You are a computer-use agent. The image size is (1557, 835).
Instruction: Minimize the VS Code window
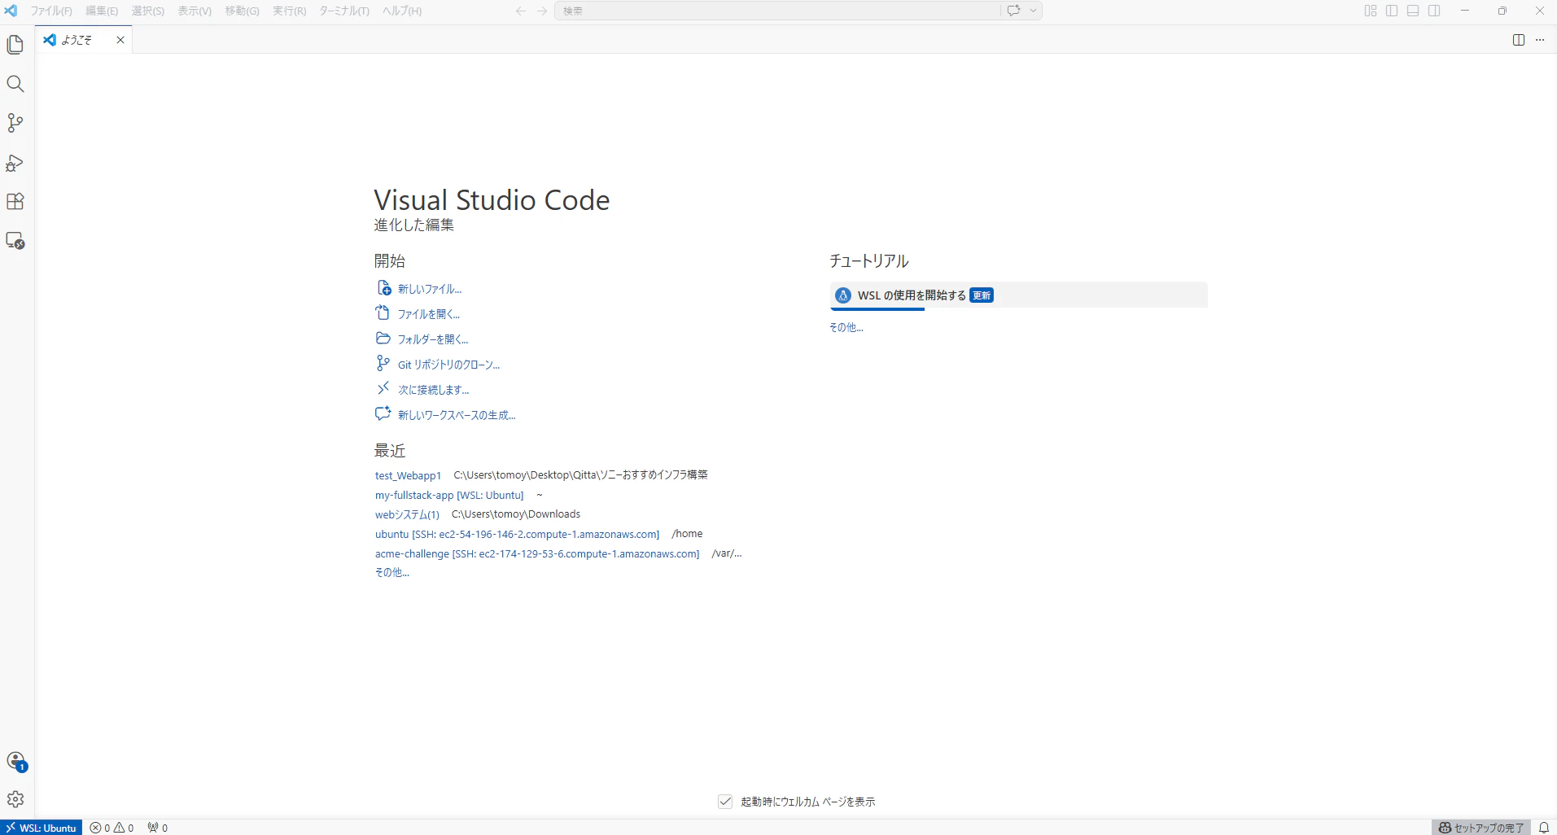(x=1465, y=11)
